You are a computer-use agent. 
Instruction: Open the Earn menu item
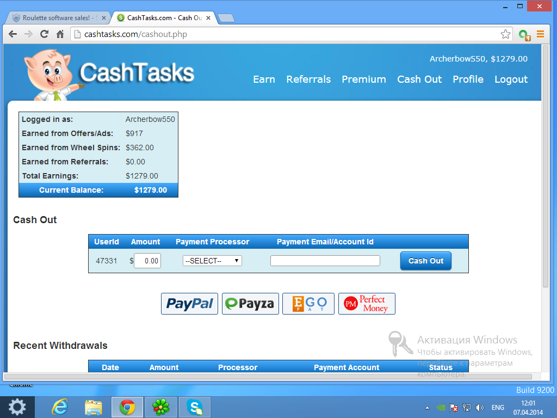pyautogui.click(x=264, y=79)
